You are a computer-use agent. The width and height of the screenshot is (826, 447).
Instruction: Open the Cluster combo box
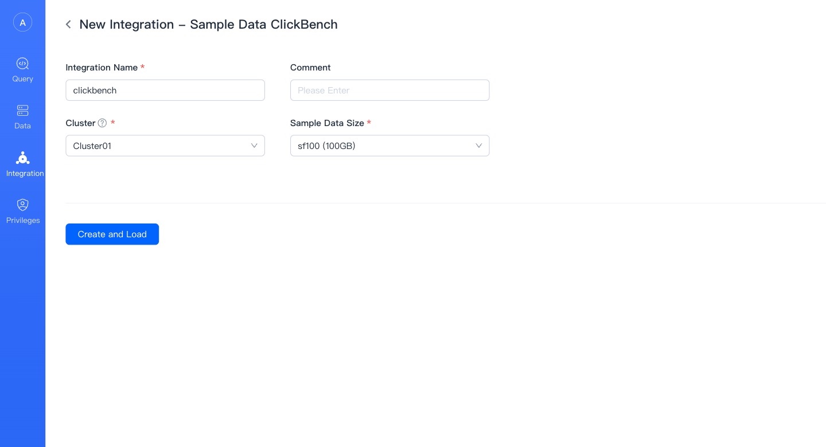pos(165,146)
